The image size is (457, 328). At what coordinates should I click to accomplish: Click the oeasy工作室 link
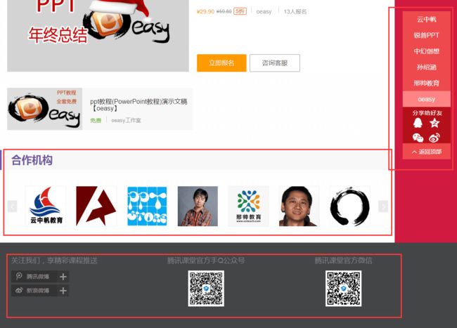click(x=126, y=121)
